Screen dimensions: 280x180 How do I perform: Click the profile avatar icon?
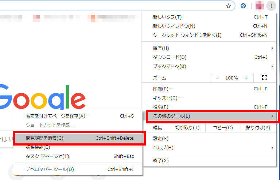click(260, 6)
